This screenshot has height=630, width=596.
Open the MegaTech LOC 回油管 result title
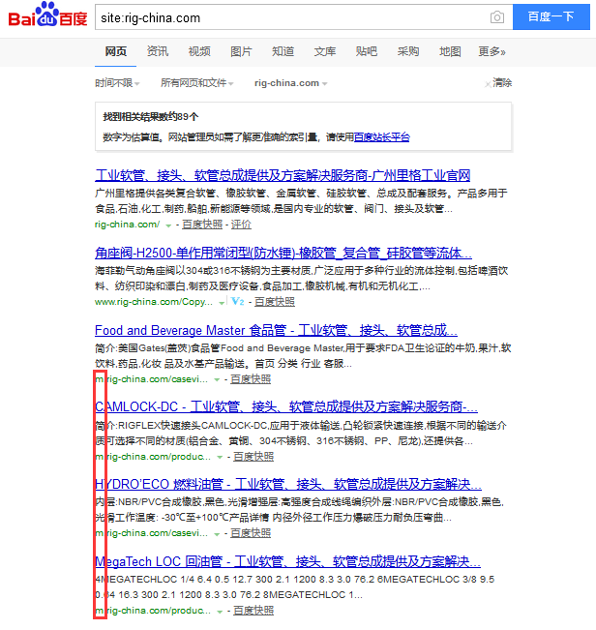(287, 561)
